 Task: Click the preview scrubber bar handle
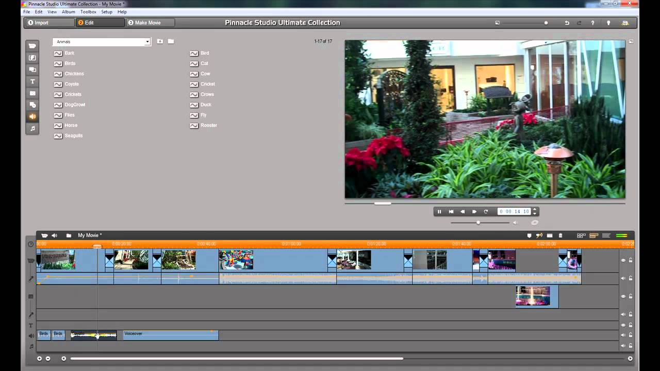[x=383, y=203]
